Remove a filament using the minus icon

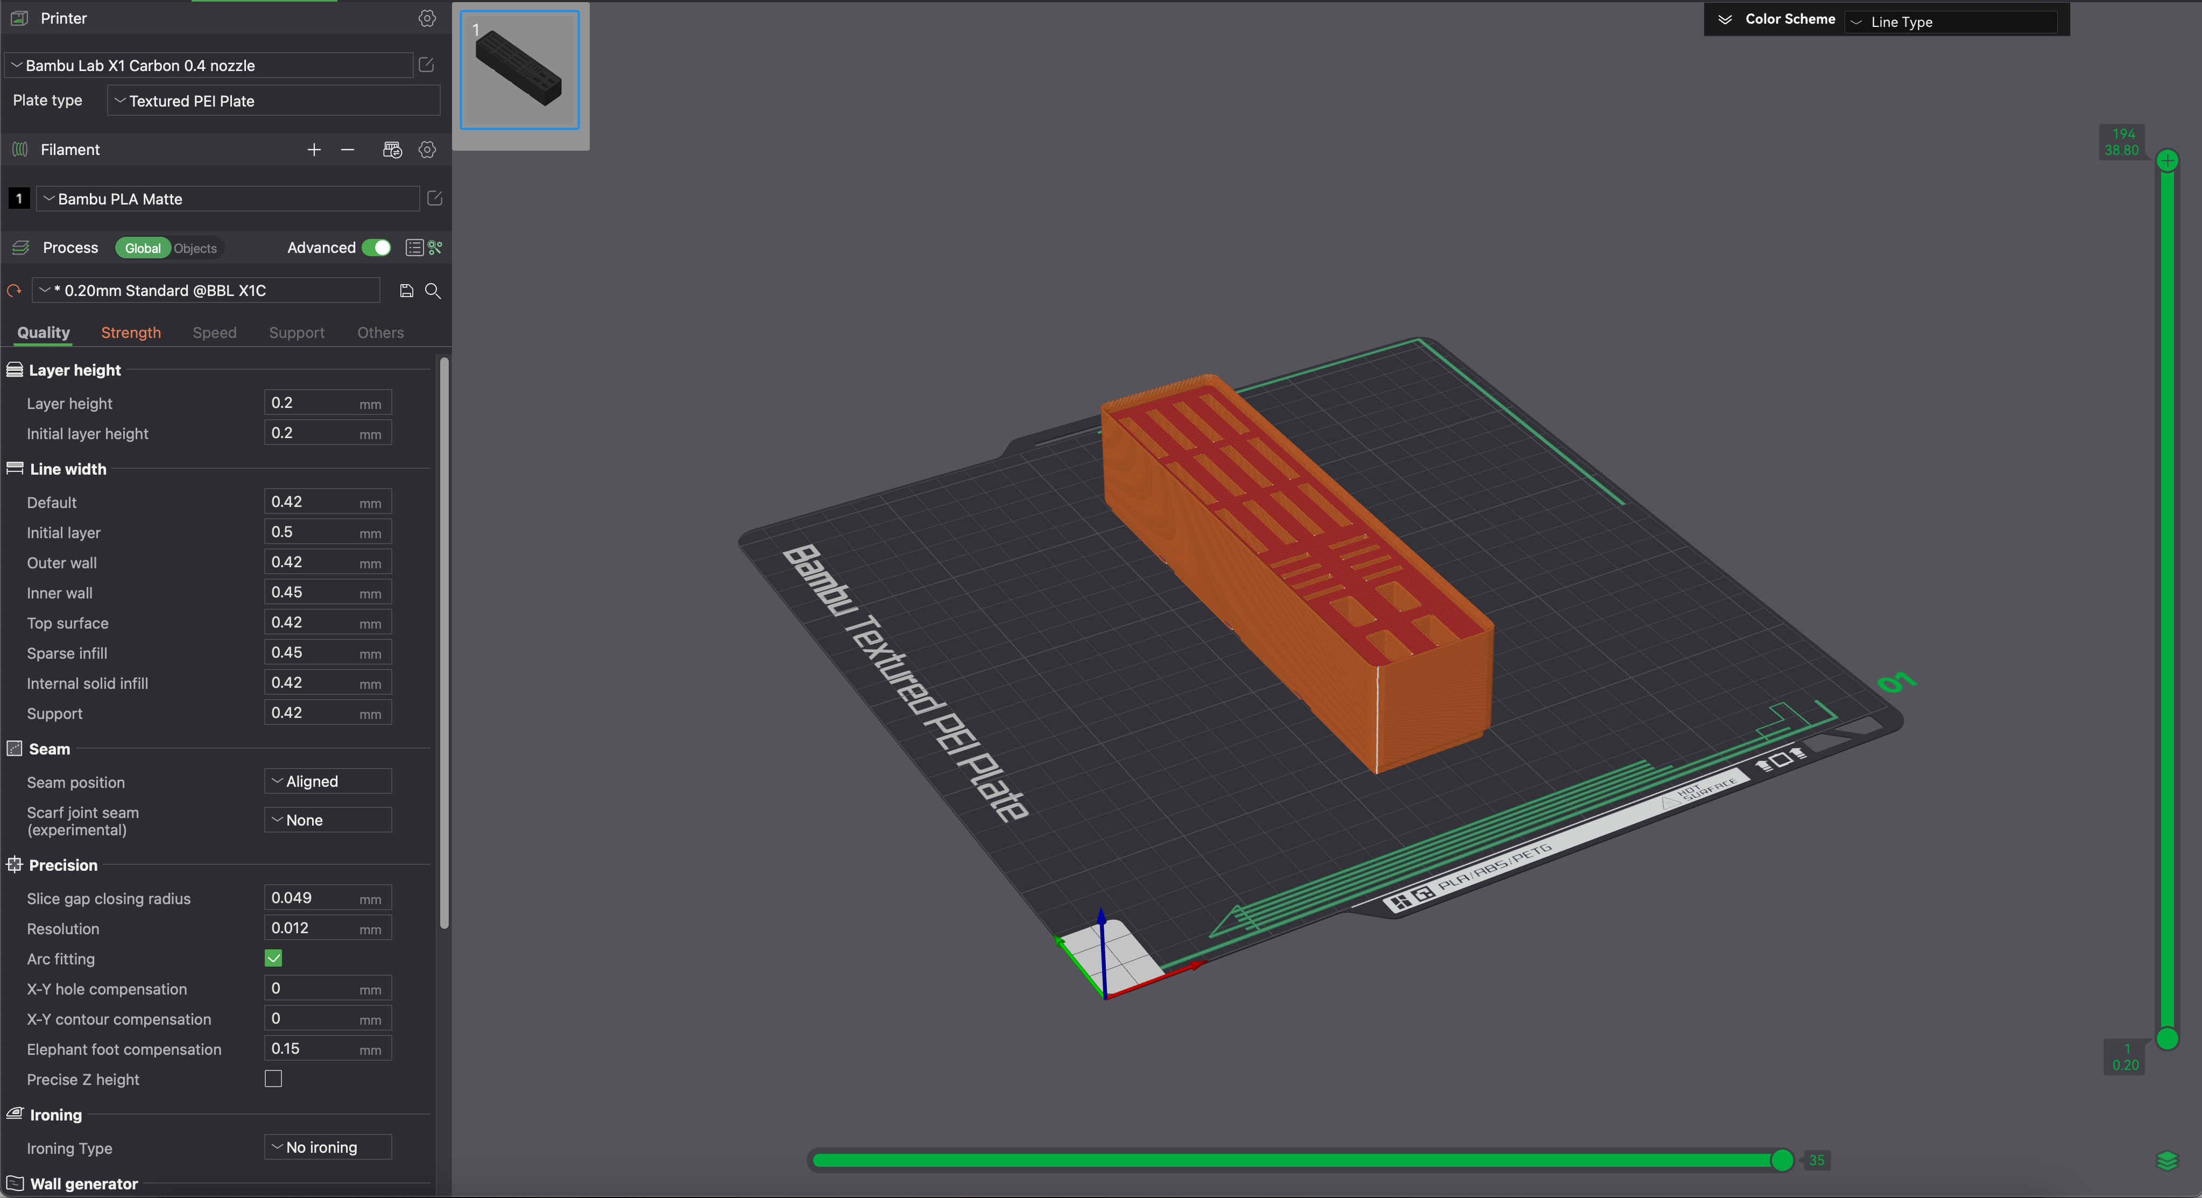tap(347, 150)
